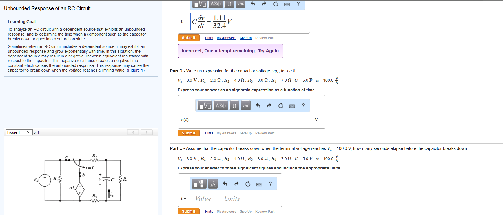This screenshot has width=503, height=215.
Task: Open keyboard shortcuts in Part D toolbar
Action: (292, 106)
